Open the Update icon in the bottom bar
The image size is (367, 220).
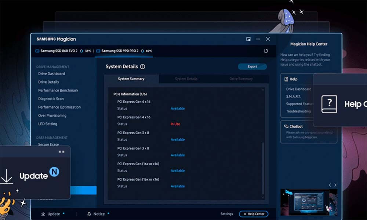pos(44,214)
